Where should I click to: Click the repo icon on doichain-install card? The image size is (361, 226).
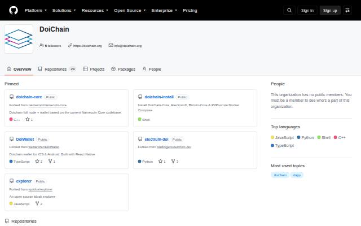140,97
